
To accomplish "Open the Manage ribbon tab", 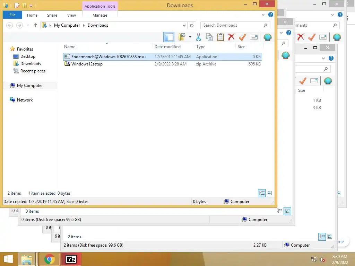I will [100, 15].
